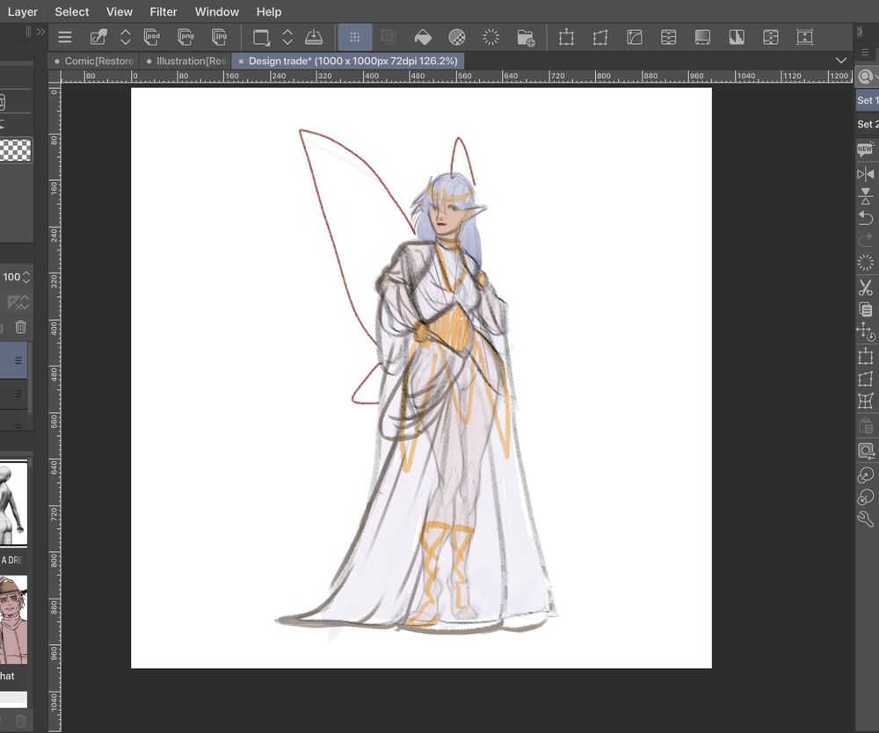Click the Export as PNG icon
Viewport: 879px width, 733px height.
point(185,37)
